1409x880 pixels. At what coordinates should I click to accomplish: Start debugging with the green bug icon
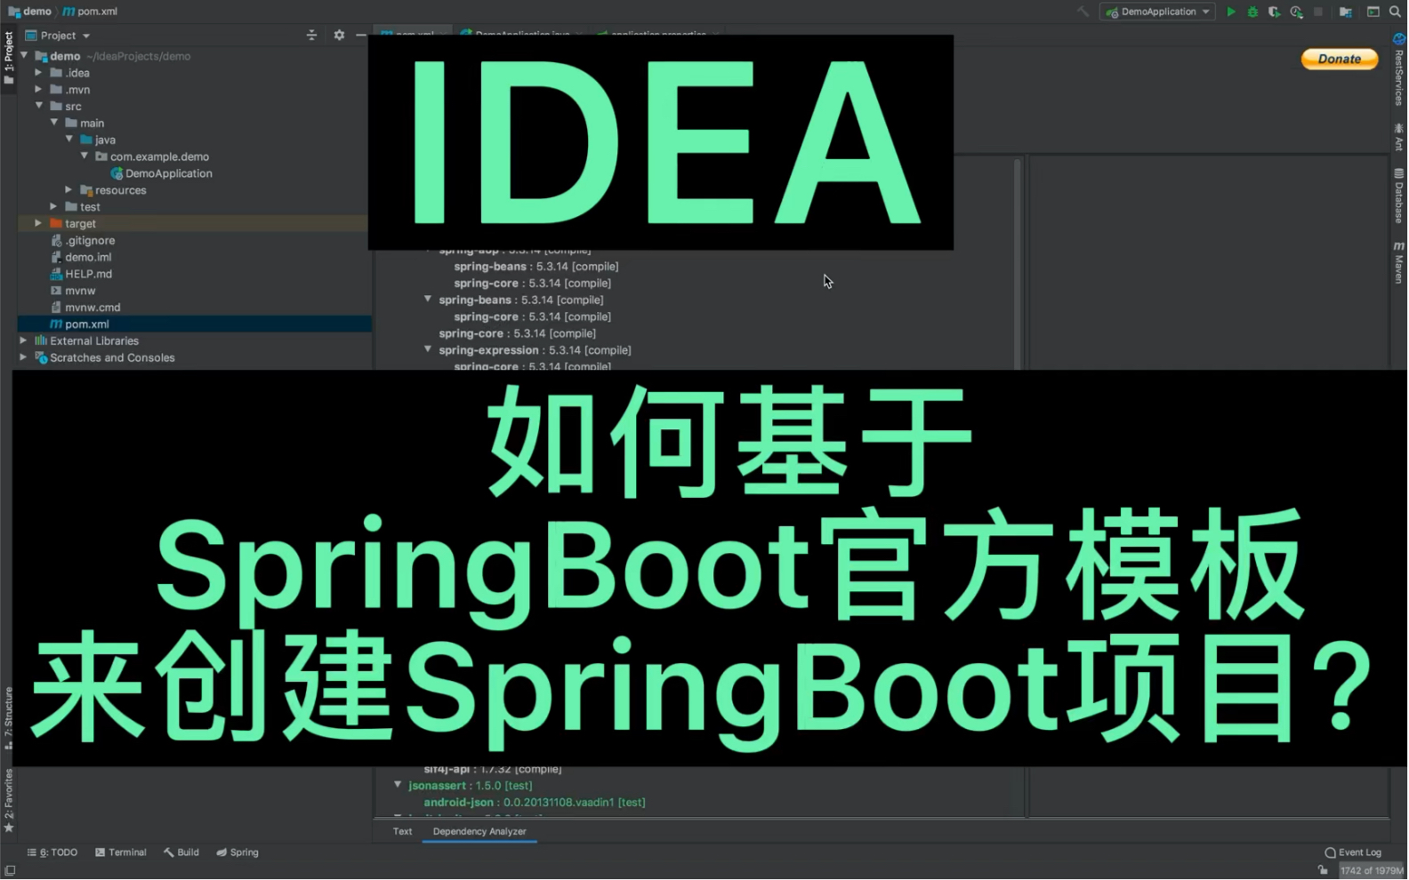click(x=1252, y=12)
